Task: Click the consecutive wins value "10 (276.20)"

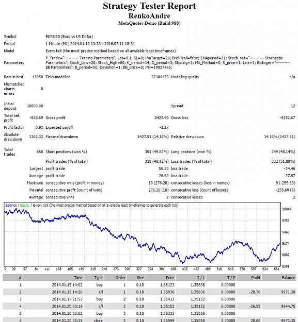Action: click(x=159, y=183)
